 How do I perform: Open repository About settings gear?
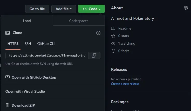(x=186, y=8)
